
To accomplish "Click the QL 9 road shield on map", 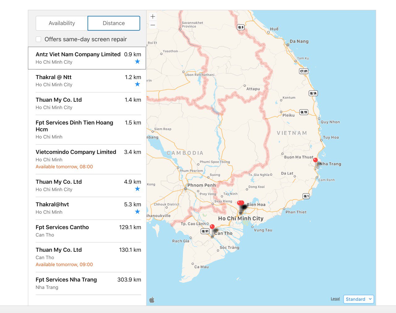I will [x=241, y=27].
